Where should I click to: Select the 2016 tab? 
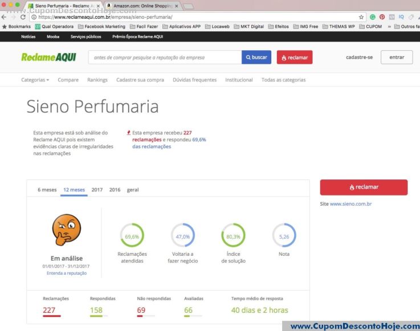115,190
